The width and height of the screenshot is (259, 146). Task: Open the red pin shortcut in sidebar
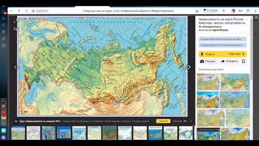4,107
